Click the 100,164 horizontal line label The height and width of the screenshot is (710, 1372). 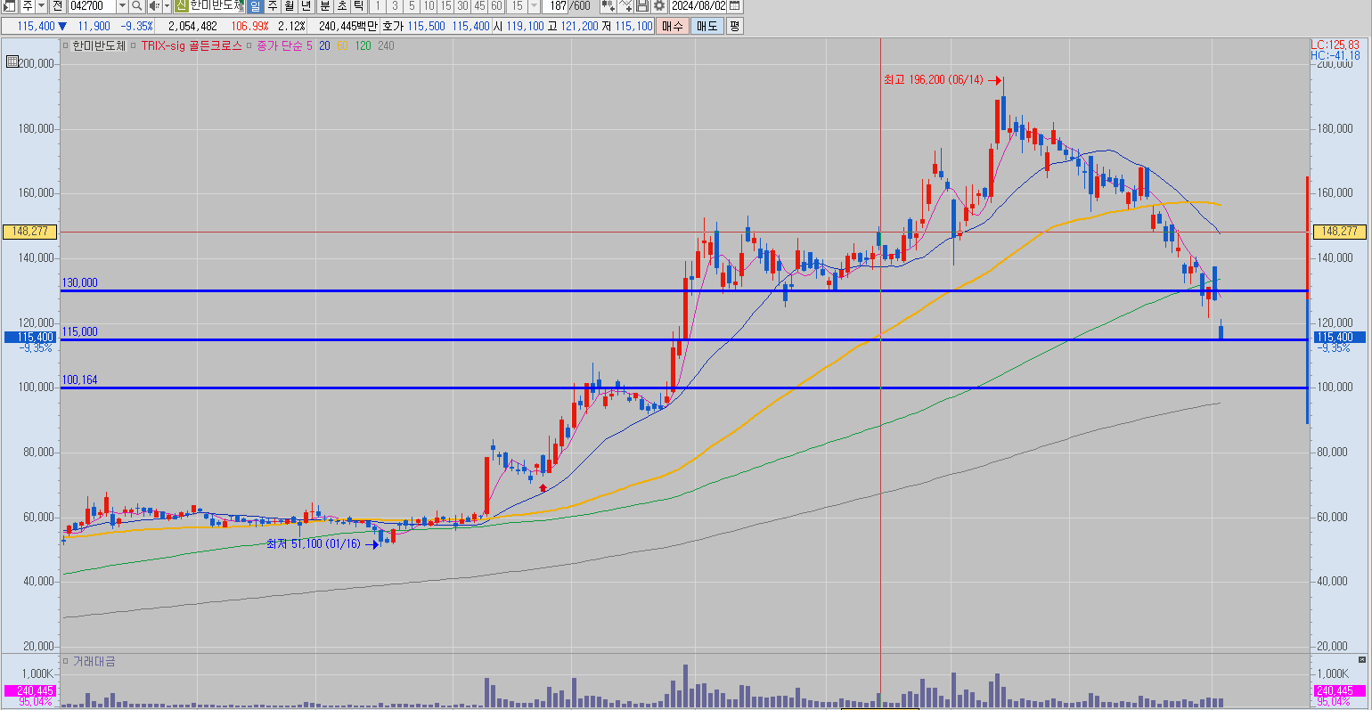[x=79, y=380]
